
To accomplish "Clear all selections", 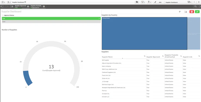I will pyautogui.click(x=11, y=6).
